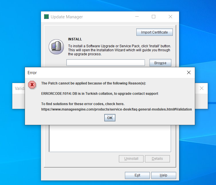Image resolution: width=216 pixels, height=185 pixels.
Task: Click the Uninstall button
Action: (x=131, y=159)
